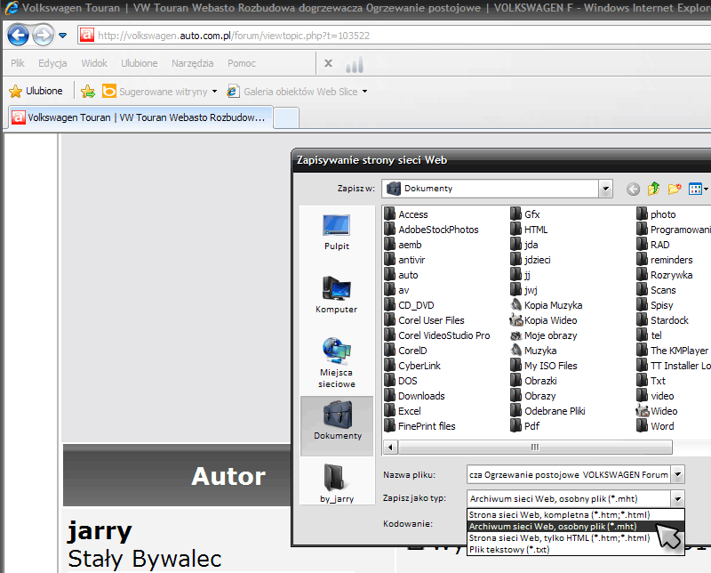Image resolution: width=711 pixels, height=573 pixels.
Task: Click the file list scrollbar left arrow
Action: pos(390,448)
